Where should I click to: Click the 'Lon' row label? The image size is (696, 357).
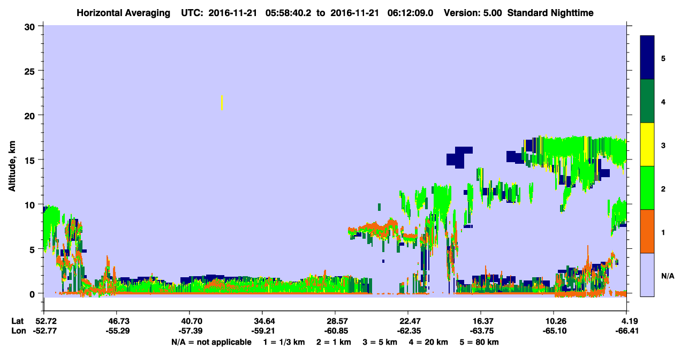click(18, 331)
